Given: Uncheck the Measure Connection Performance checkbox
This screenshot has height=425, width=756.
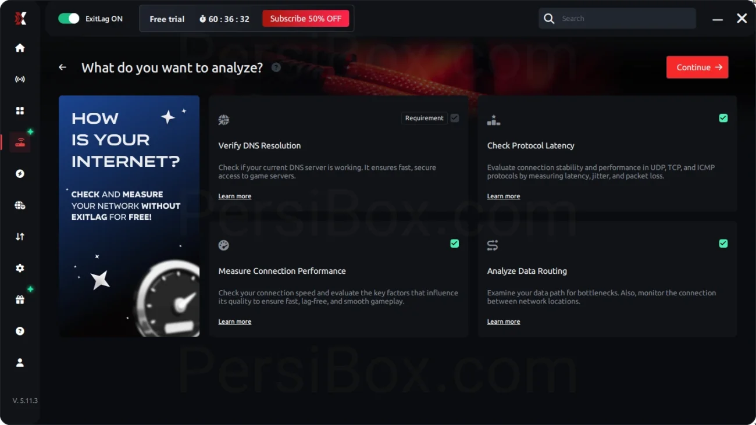Looking at the screenshot, I should (x=455, y=244).
